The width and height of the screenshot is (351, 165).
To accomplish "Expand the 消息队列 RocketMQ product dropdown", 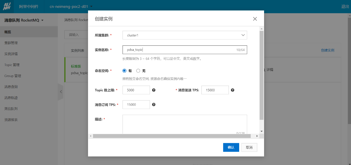I will (24, 20).
